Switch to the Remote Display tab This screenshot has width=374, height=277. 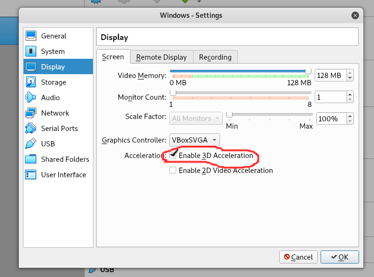pyautogui.click(x=161, y=57)
